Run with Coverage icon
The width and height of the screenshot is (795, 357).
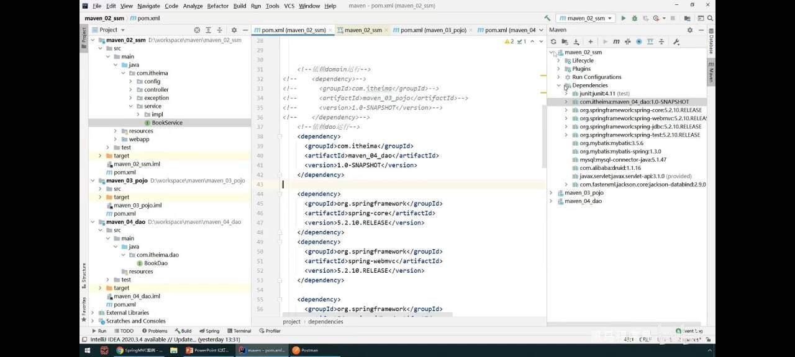click(x=645, y=18)
